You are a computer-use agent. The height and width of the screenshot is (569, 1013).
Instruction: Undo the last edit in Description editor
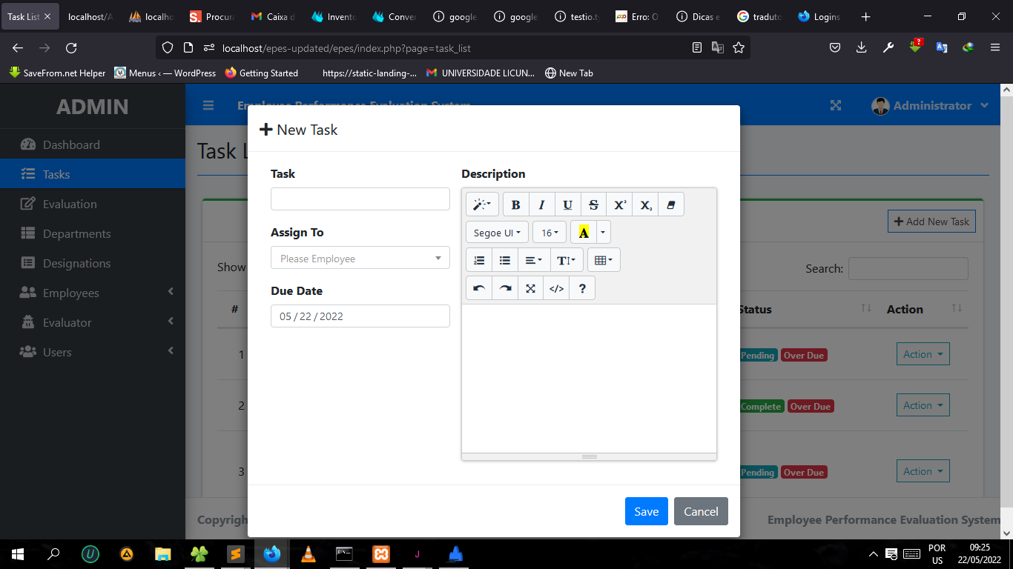pyautogui.click(x=479, y=288)
